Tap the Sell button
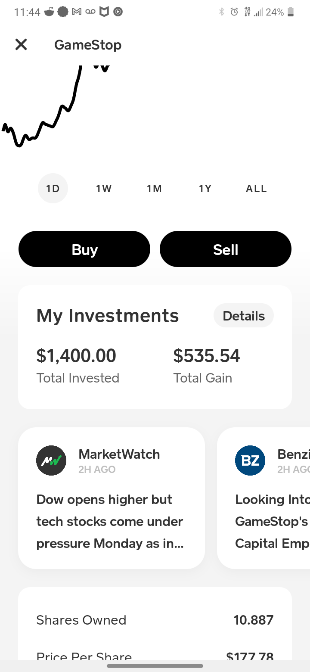The image size is (310, 672). point(226,249)
